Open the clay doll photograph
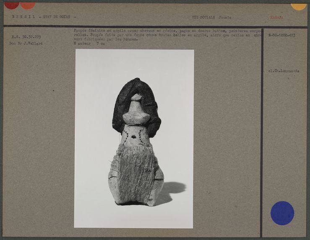 (x=134, y=138)
